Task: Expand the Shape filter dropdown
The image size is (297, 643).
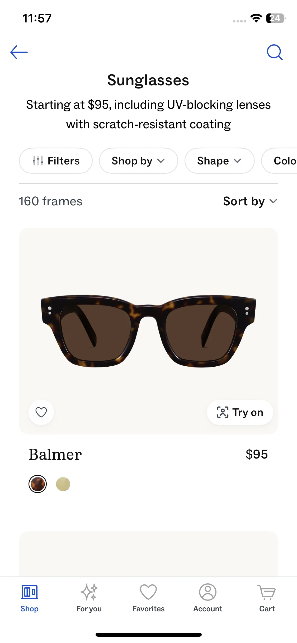Action: pos(219,161)
